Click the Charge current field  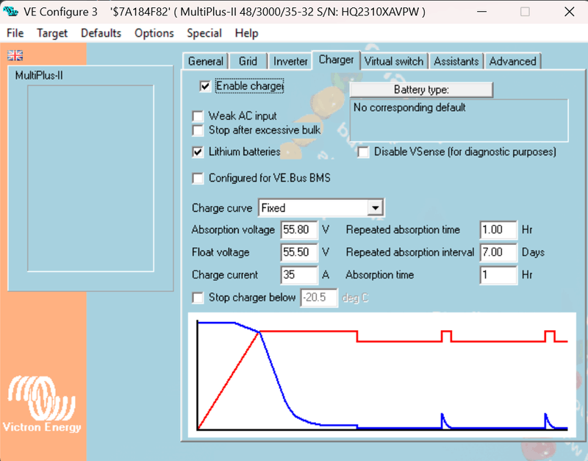[x=299, y=274]
